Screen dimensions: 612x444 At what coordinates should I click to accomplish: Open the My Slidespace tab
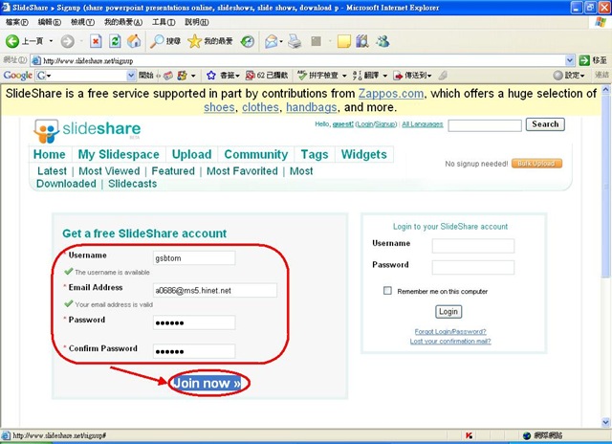click(x=119, y=154)
